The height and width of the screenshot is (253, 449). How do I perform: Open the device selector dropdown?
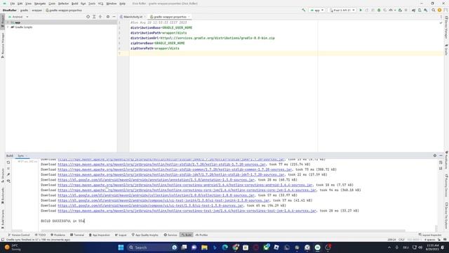coord(342,11)
